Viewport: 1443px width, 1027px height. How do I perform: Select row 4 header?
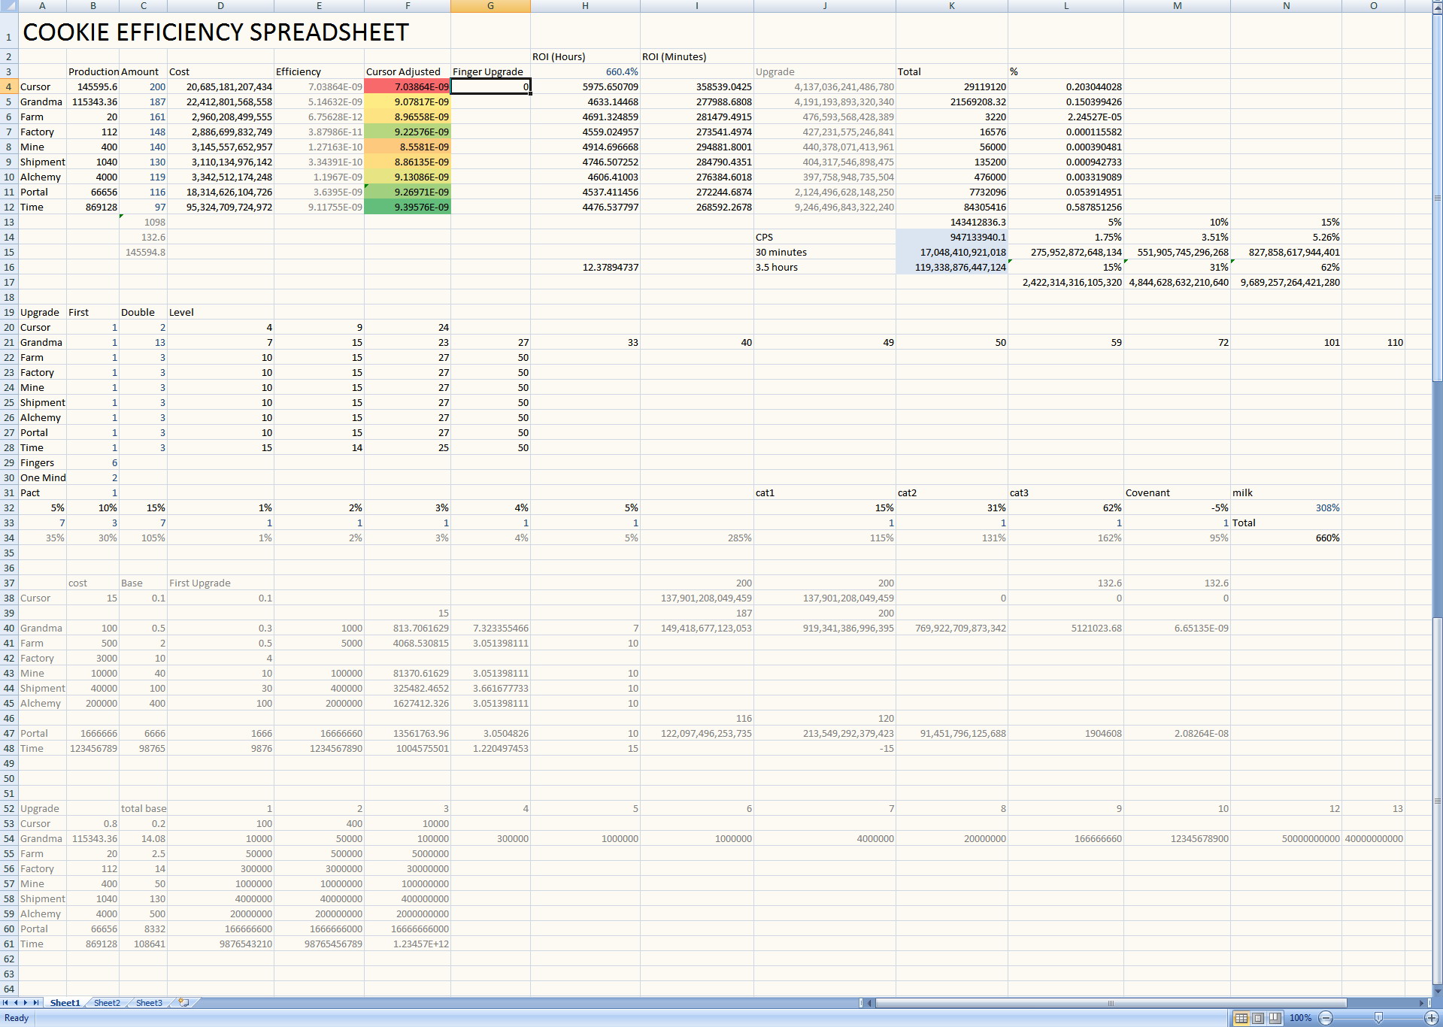9,86
